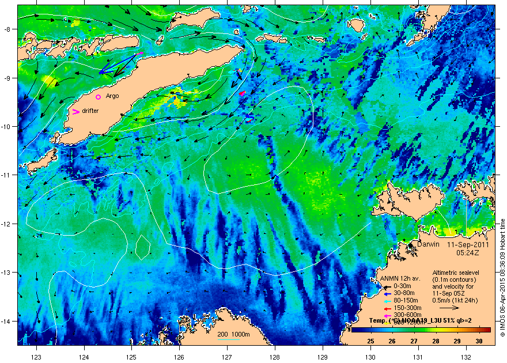
Task: Click the magenta drifter arrowhead marker
Action: pyautogui.click(x=76, y=112)
